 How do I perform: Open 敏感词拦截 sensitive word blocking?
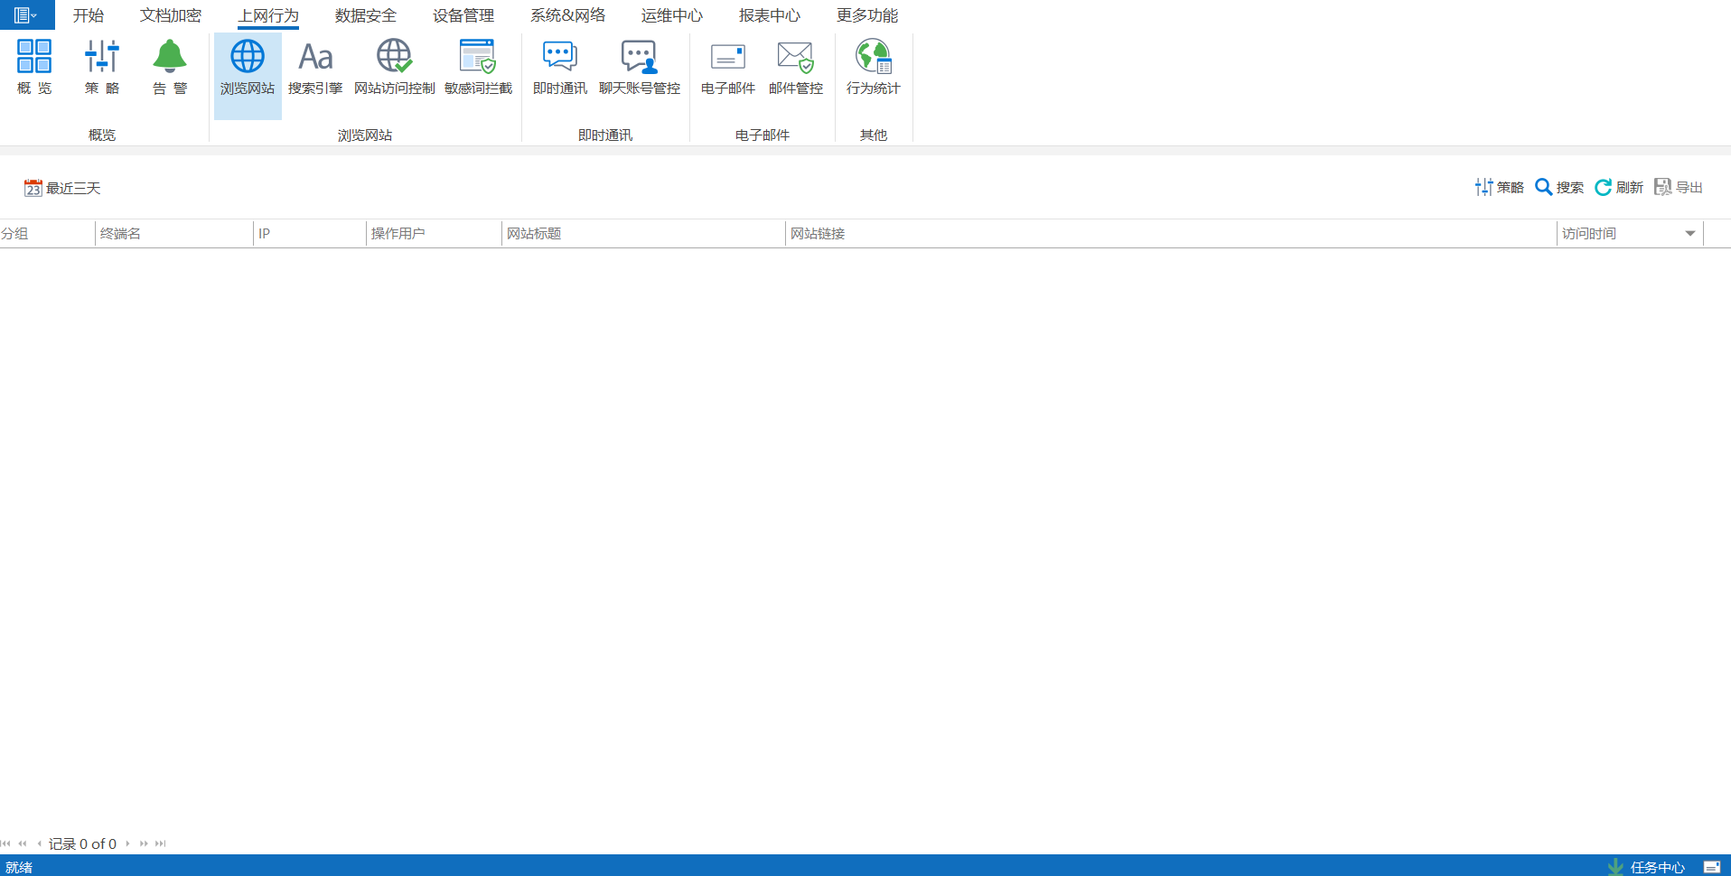[478, 66]
